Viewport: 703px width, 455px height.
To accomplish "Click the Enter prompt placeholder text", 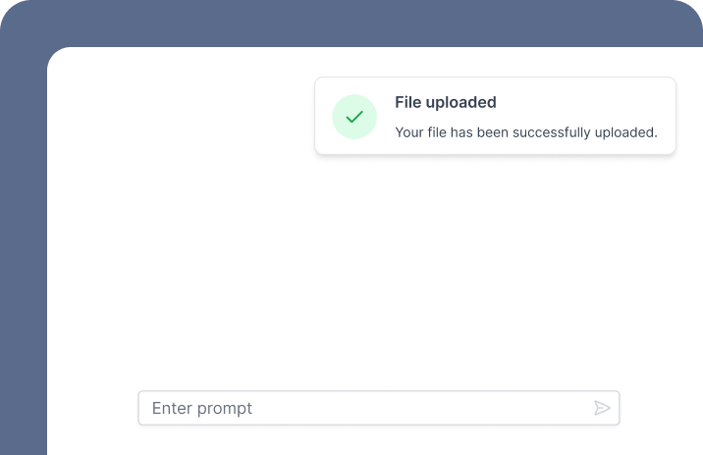I will [201, 409].
